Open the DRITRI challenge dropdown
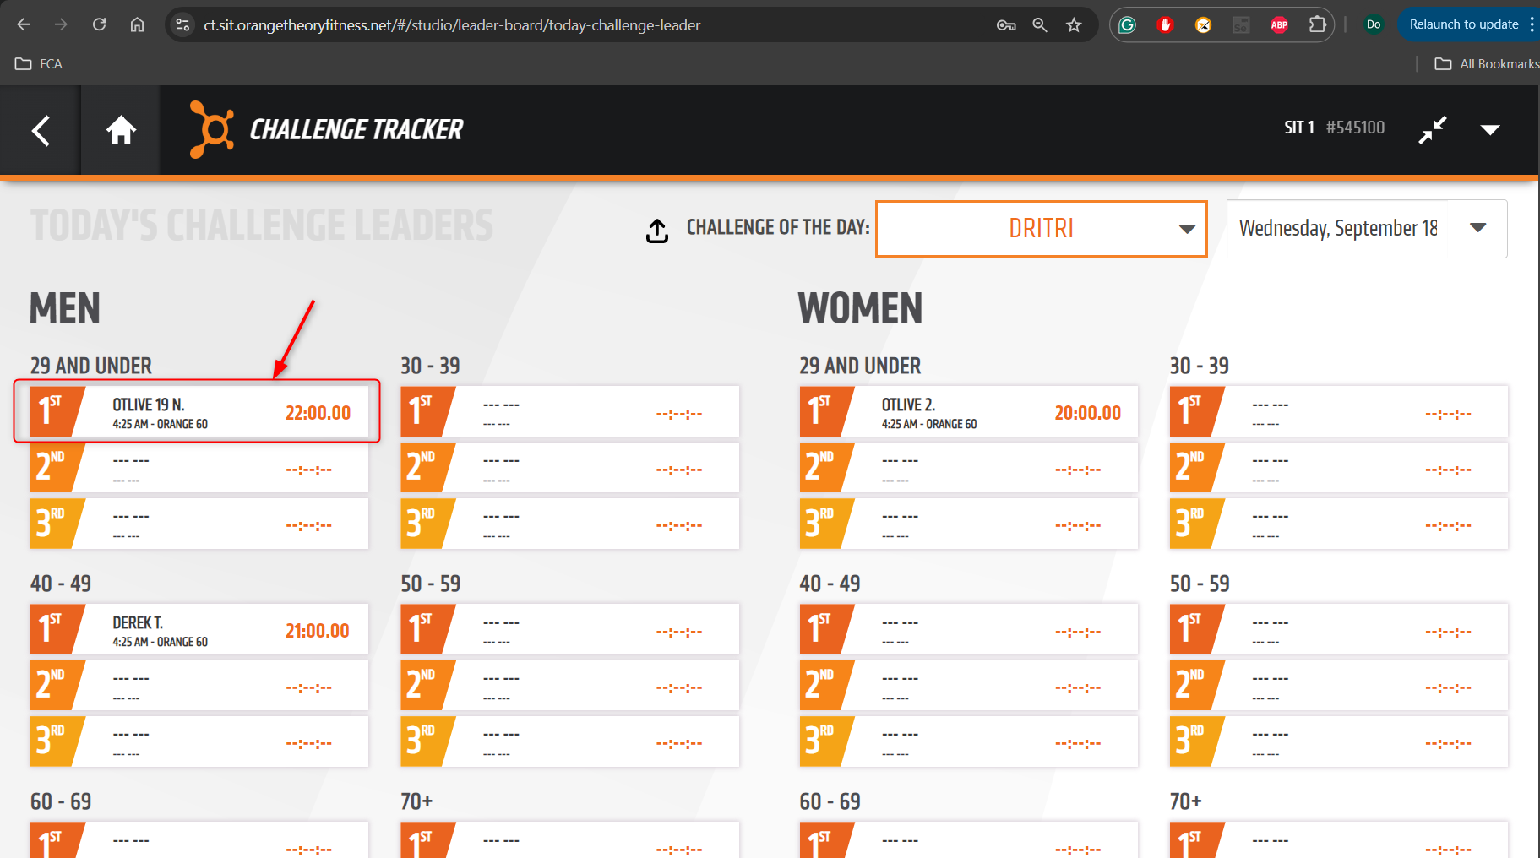The width and height of the screenshot is (1540, 858). (1041, 228)
